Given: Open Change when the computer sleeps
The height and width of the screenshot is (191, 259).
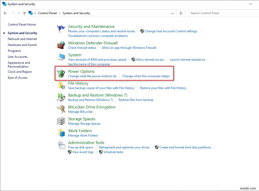Looking at the screenshot, I should (146, 76).
